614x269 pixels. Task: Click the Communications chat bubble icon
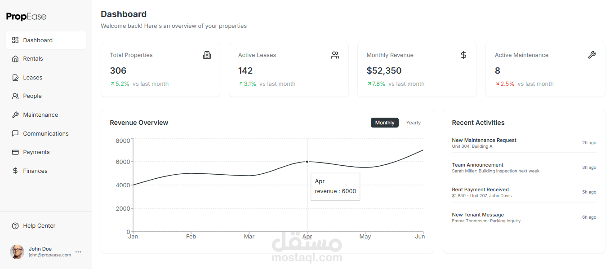(x=15, y=133)
